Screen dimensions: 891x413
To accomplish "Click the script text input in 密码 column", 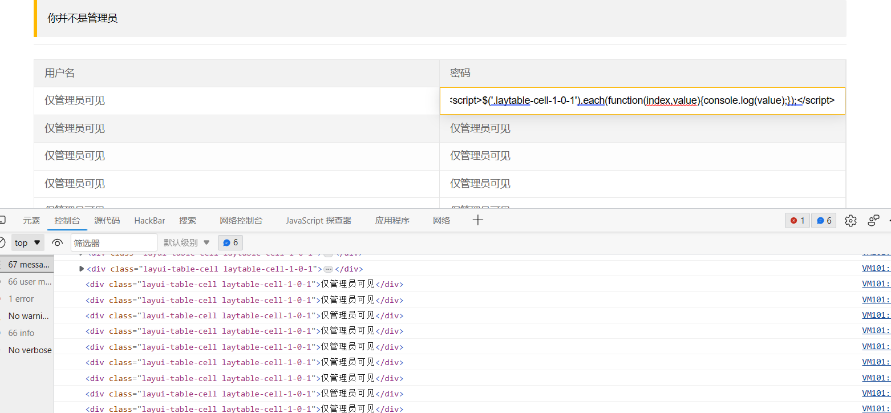I will coord(642,101).
